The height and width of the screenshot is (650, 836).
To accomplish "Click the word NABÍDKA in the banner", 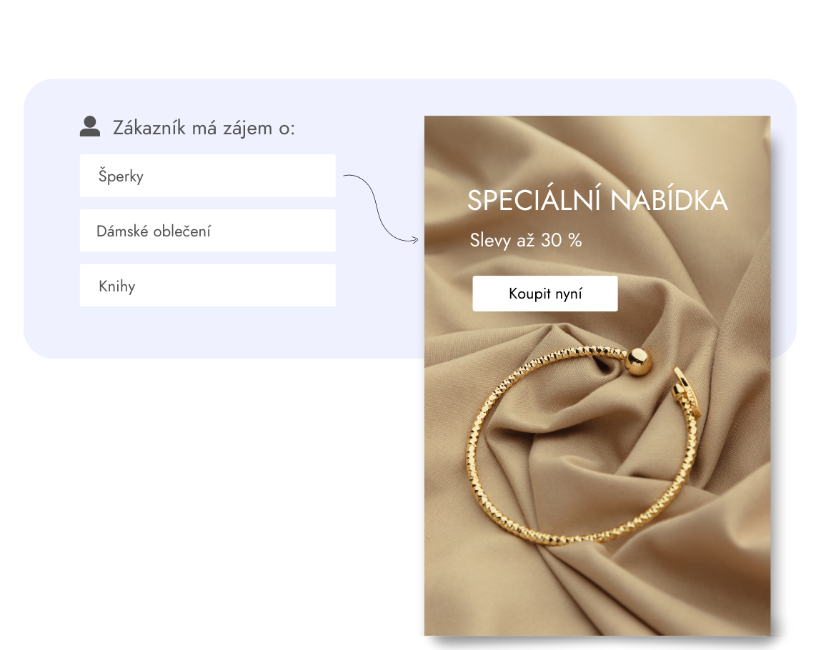I will point(669,201).
